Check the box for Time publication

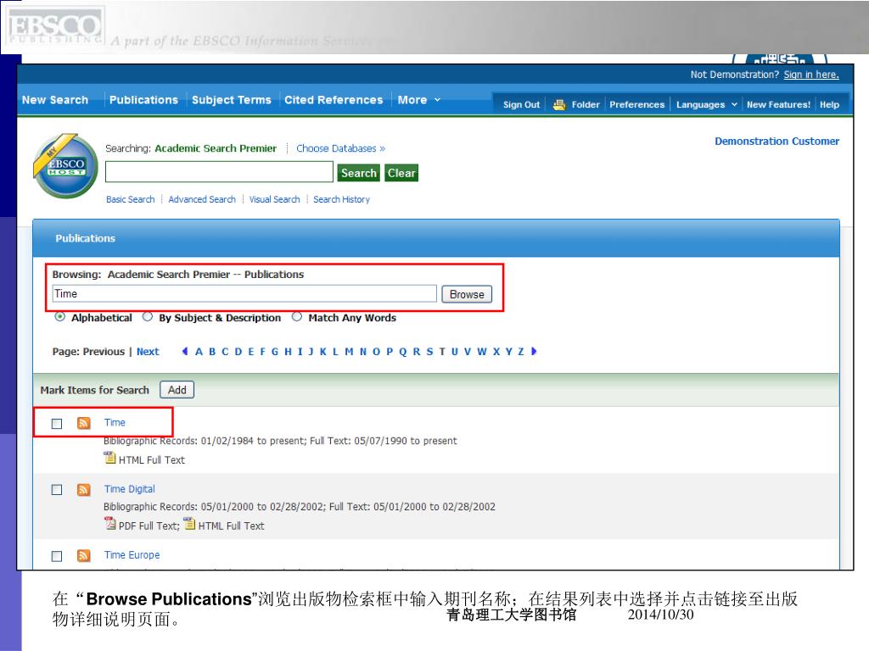(57, 424)
